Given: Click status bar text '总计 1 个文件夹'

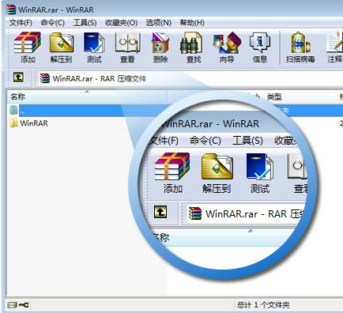Looking at the screenshot, I should pos(263,305).
